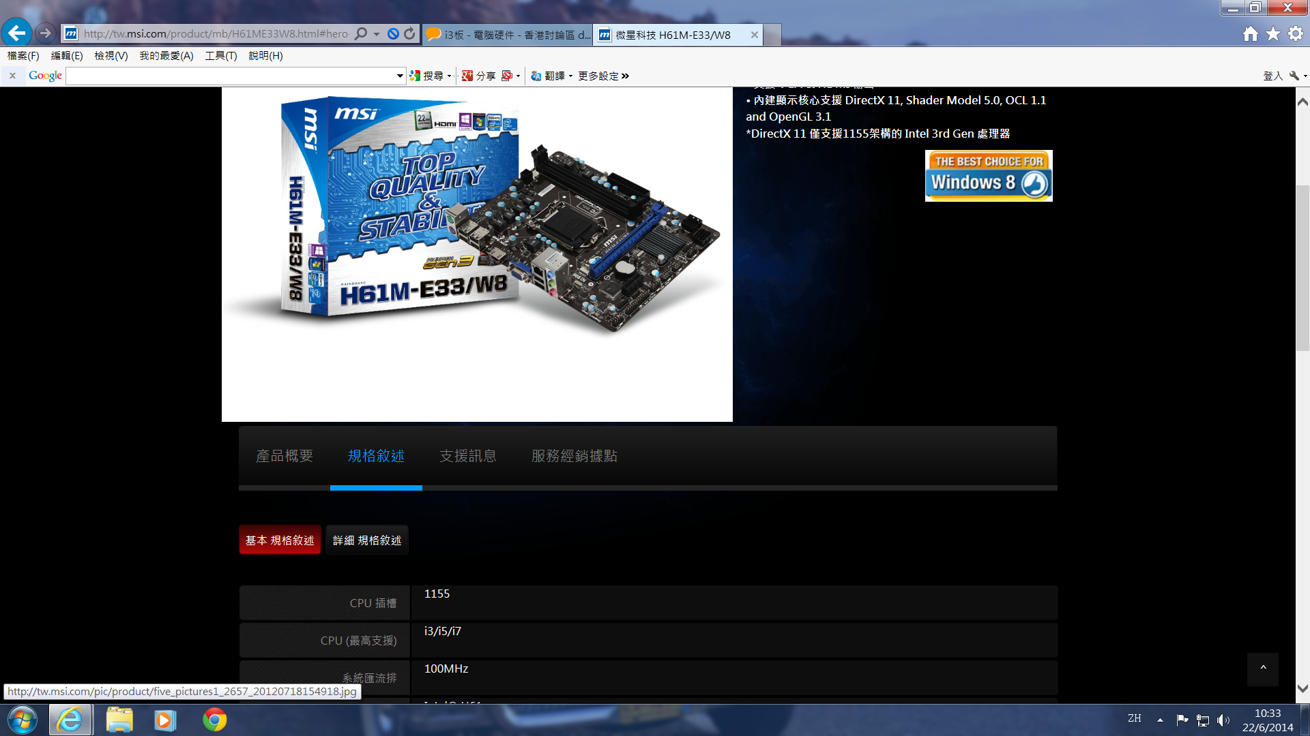Open the 檔案(F) menu

coord(23,56)
